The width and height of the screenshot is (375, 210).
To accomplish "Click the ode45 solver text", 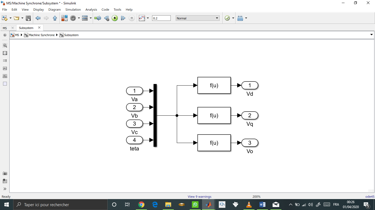I will (x=370, y=196).
